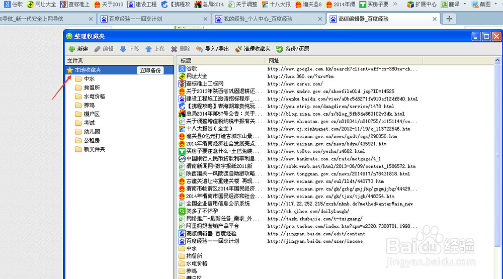This screenshot has height=279, width=503.
Task: Click the 新建 (New) toolbar button
Action: [x=78, y=49]
